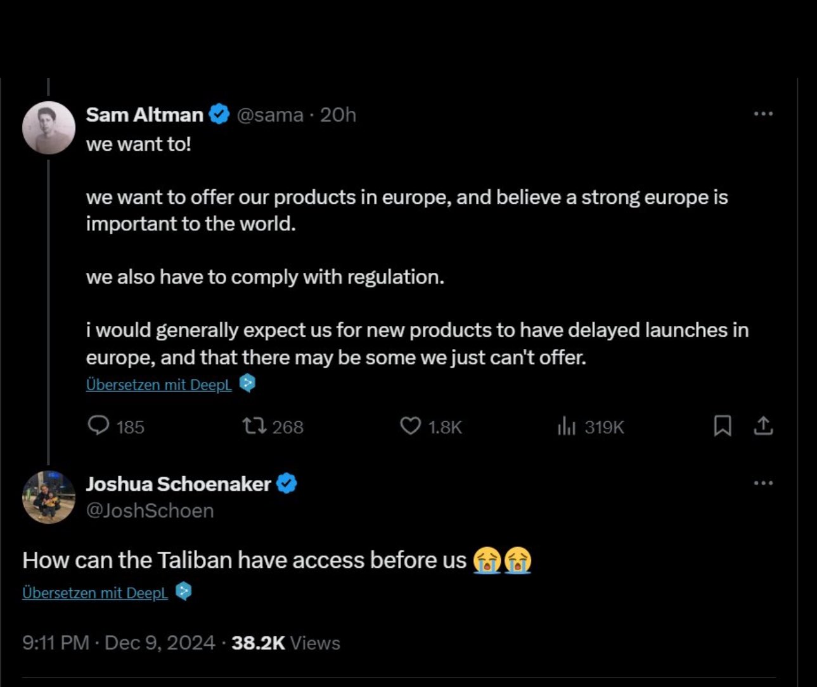Open the more options menu on Joshua Schoenaker's tweet
Screen dimensions: 817x687
click(x=763, y=483)
